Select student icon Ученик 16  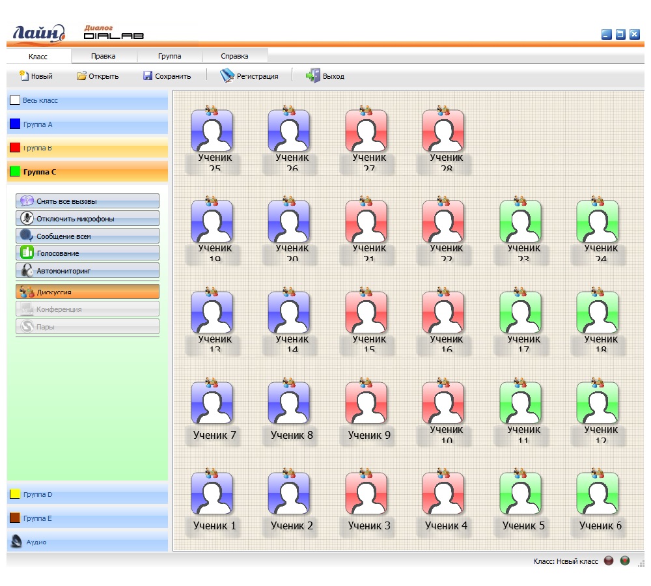click(443, 313)
